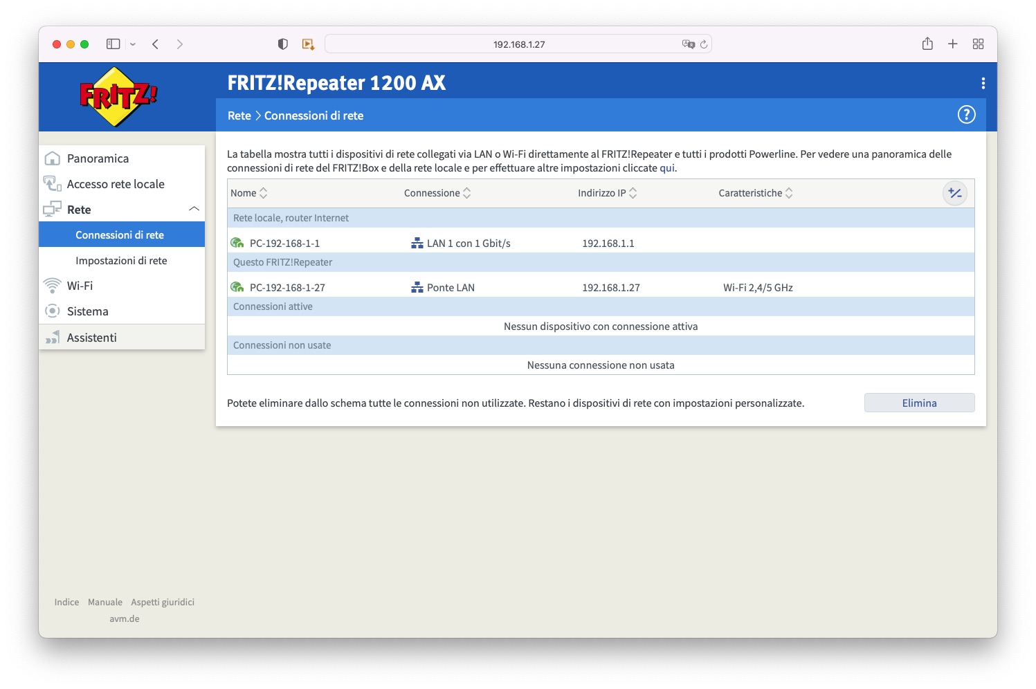Go back with the browser back arrow
1036x689 pixels.
[x=156, y=44]
